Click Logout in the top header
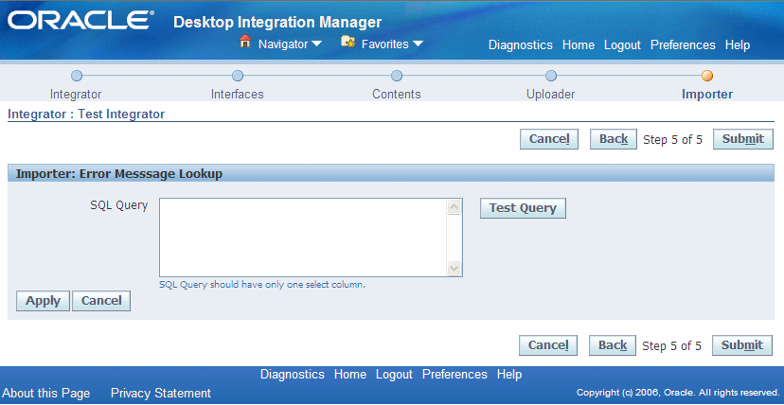784x405 pixels. (622, 44)
